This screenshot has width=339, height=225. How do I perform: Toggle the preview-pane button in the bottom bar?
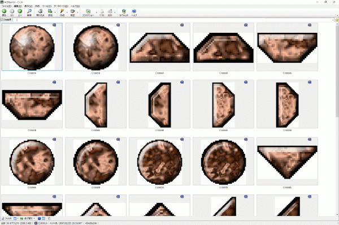44,219
